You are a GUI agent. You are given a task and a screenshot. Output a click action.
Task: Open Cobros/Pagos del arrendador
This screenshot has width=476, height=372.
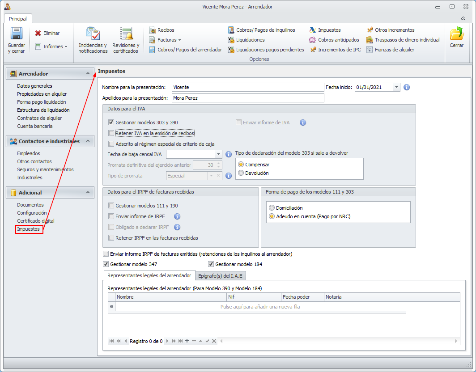[186, 50]
